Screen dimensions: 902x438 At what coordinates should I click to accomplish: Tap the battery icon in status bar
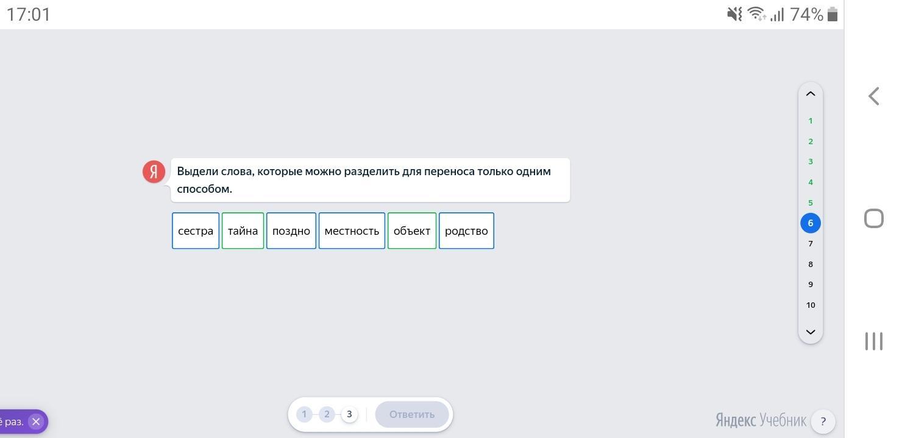[833, 14]
